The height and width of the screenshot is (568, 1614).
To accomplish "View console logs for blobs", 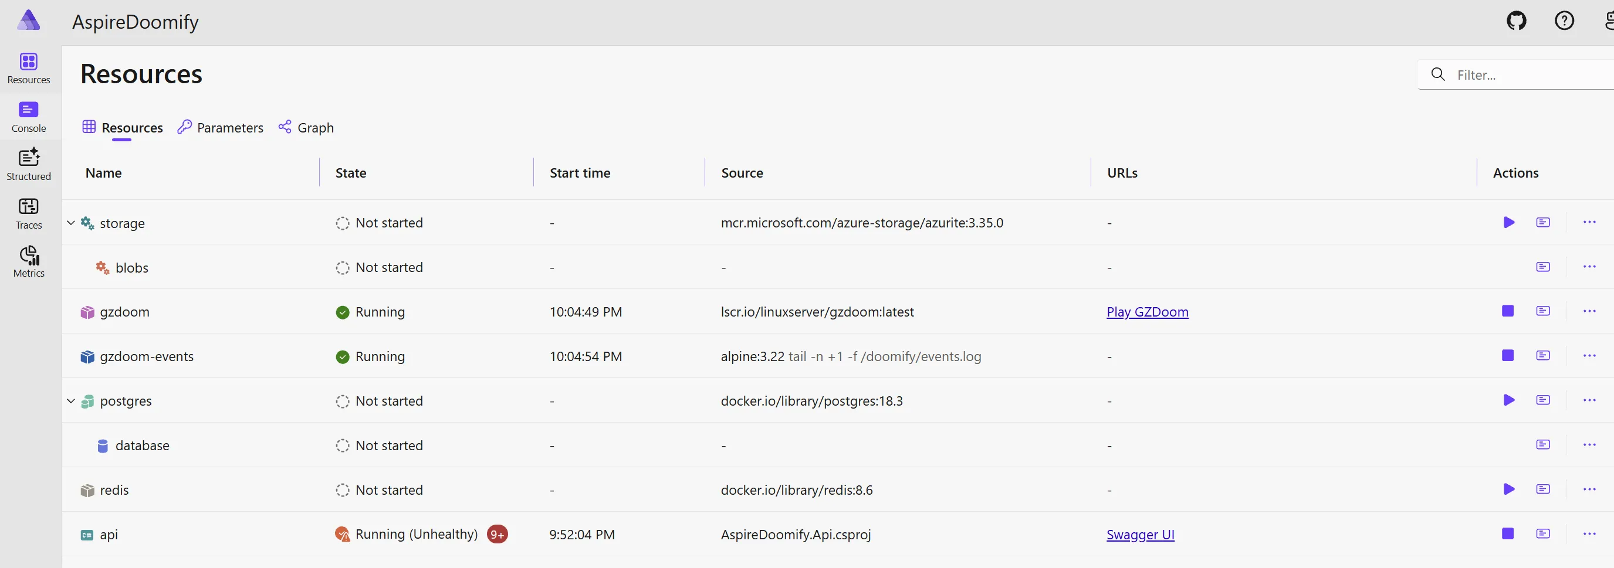I will point(1543,267).
